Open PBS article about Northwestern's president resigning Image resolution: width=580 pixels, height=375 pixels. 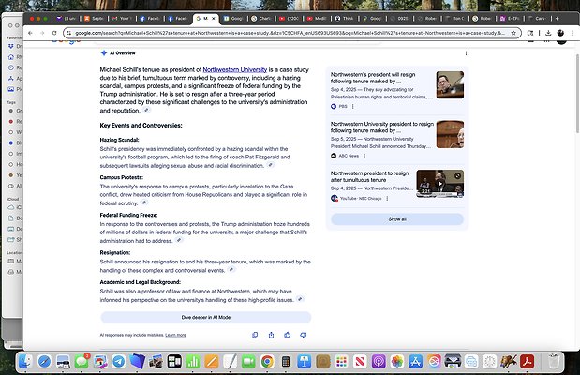(x=373, y=78)
